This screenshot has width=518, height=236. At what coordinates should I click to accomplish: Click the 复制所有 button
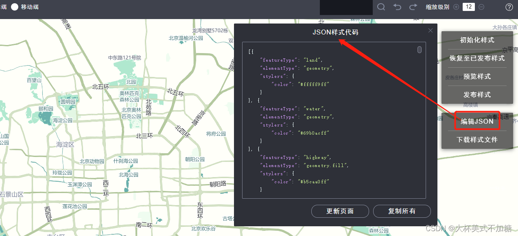402,211
